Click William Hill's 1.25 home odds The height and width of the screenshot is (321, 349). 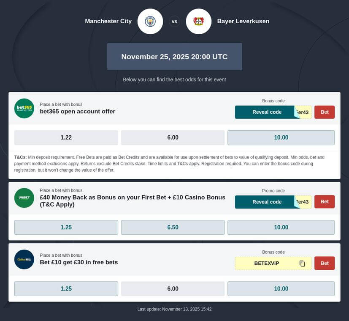point(66,288)
